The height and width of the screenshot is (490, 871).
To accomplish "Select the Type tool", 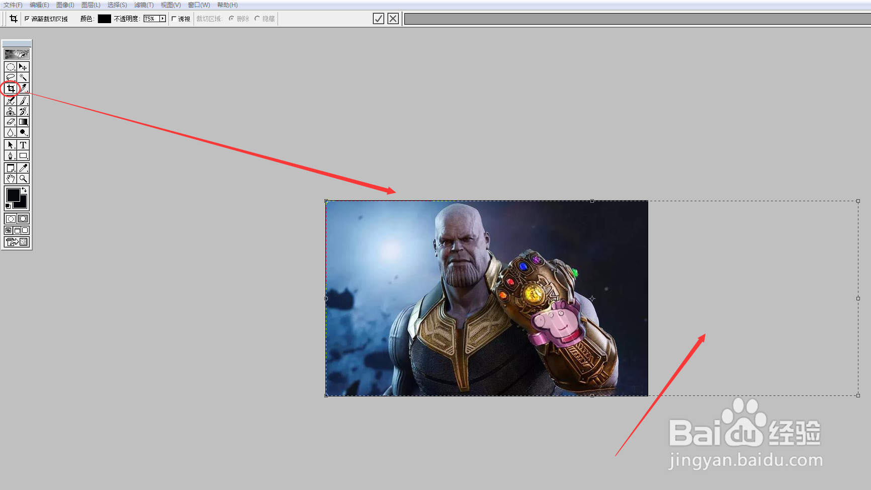I will pos(23,145).
